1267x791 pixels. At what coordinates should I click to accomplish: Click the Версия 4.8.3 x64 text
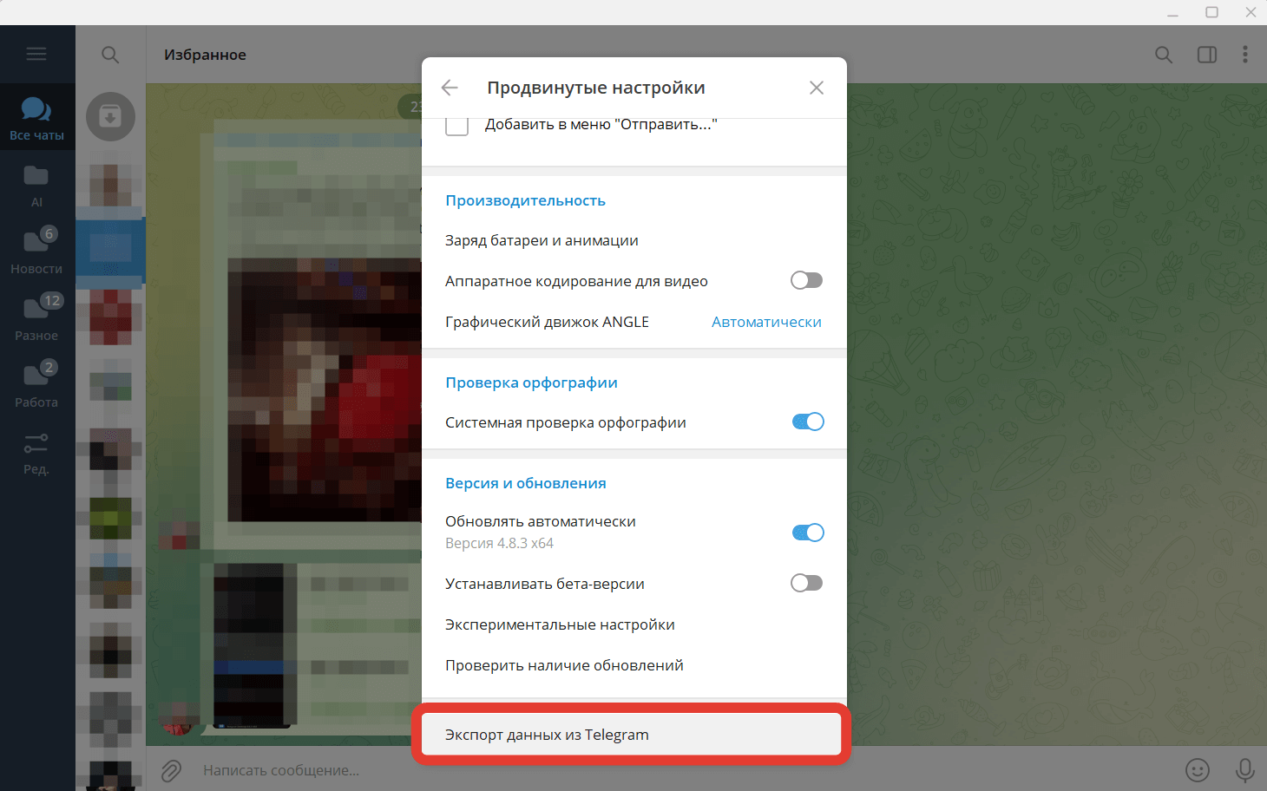pos(499,543)
